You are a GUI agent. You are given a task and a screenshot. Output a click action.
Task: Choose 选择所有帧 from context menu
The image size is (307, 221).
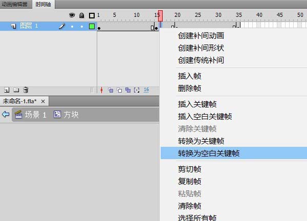point(197,217)
